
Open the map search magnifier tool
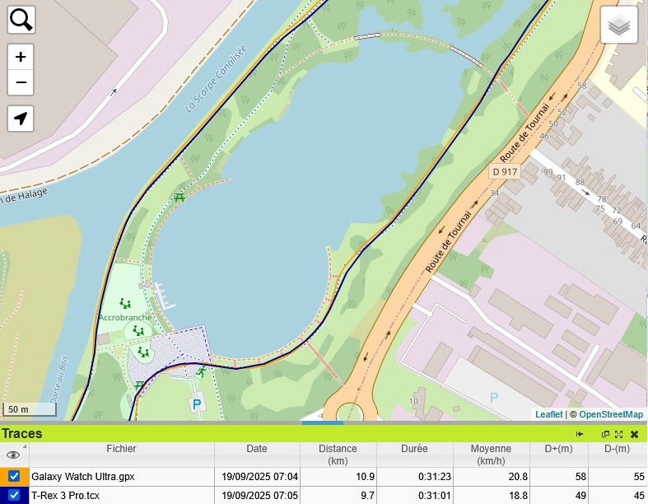pos(21,20)
